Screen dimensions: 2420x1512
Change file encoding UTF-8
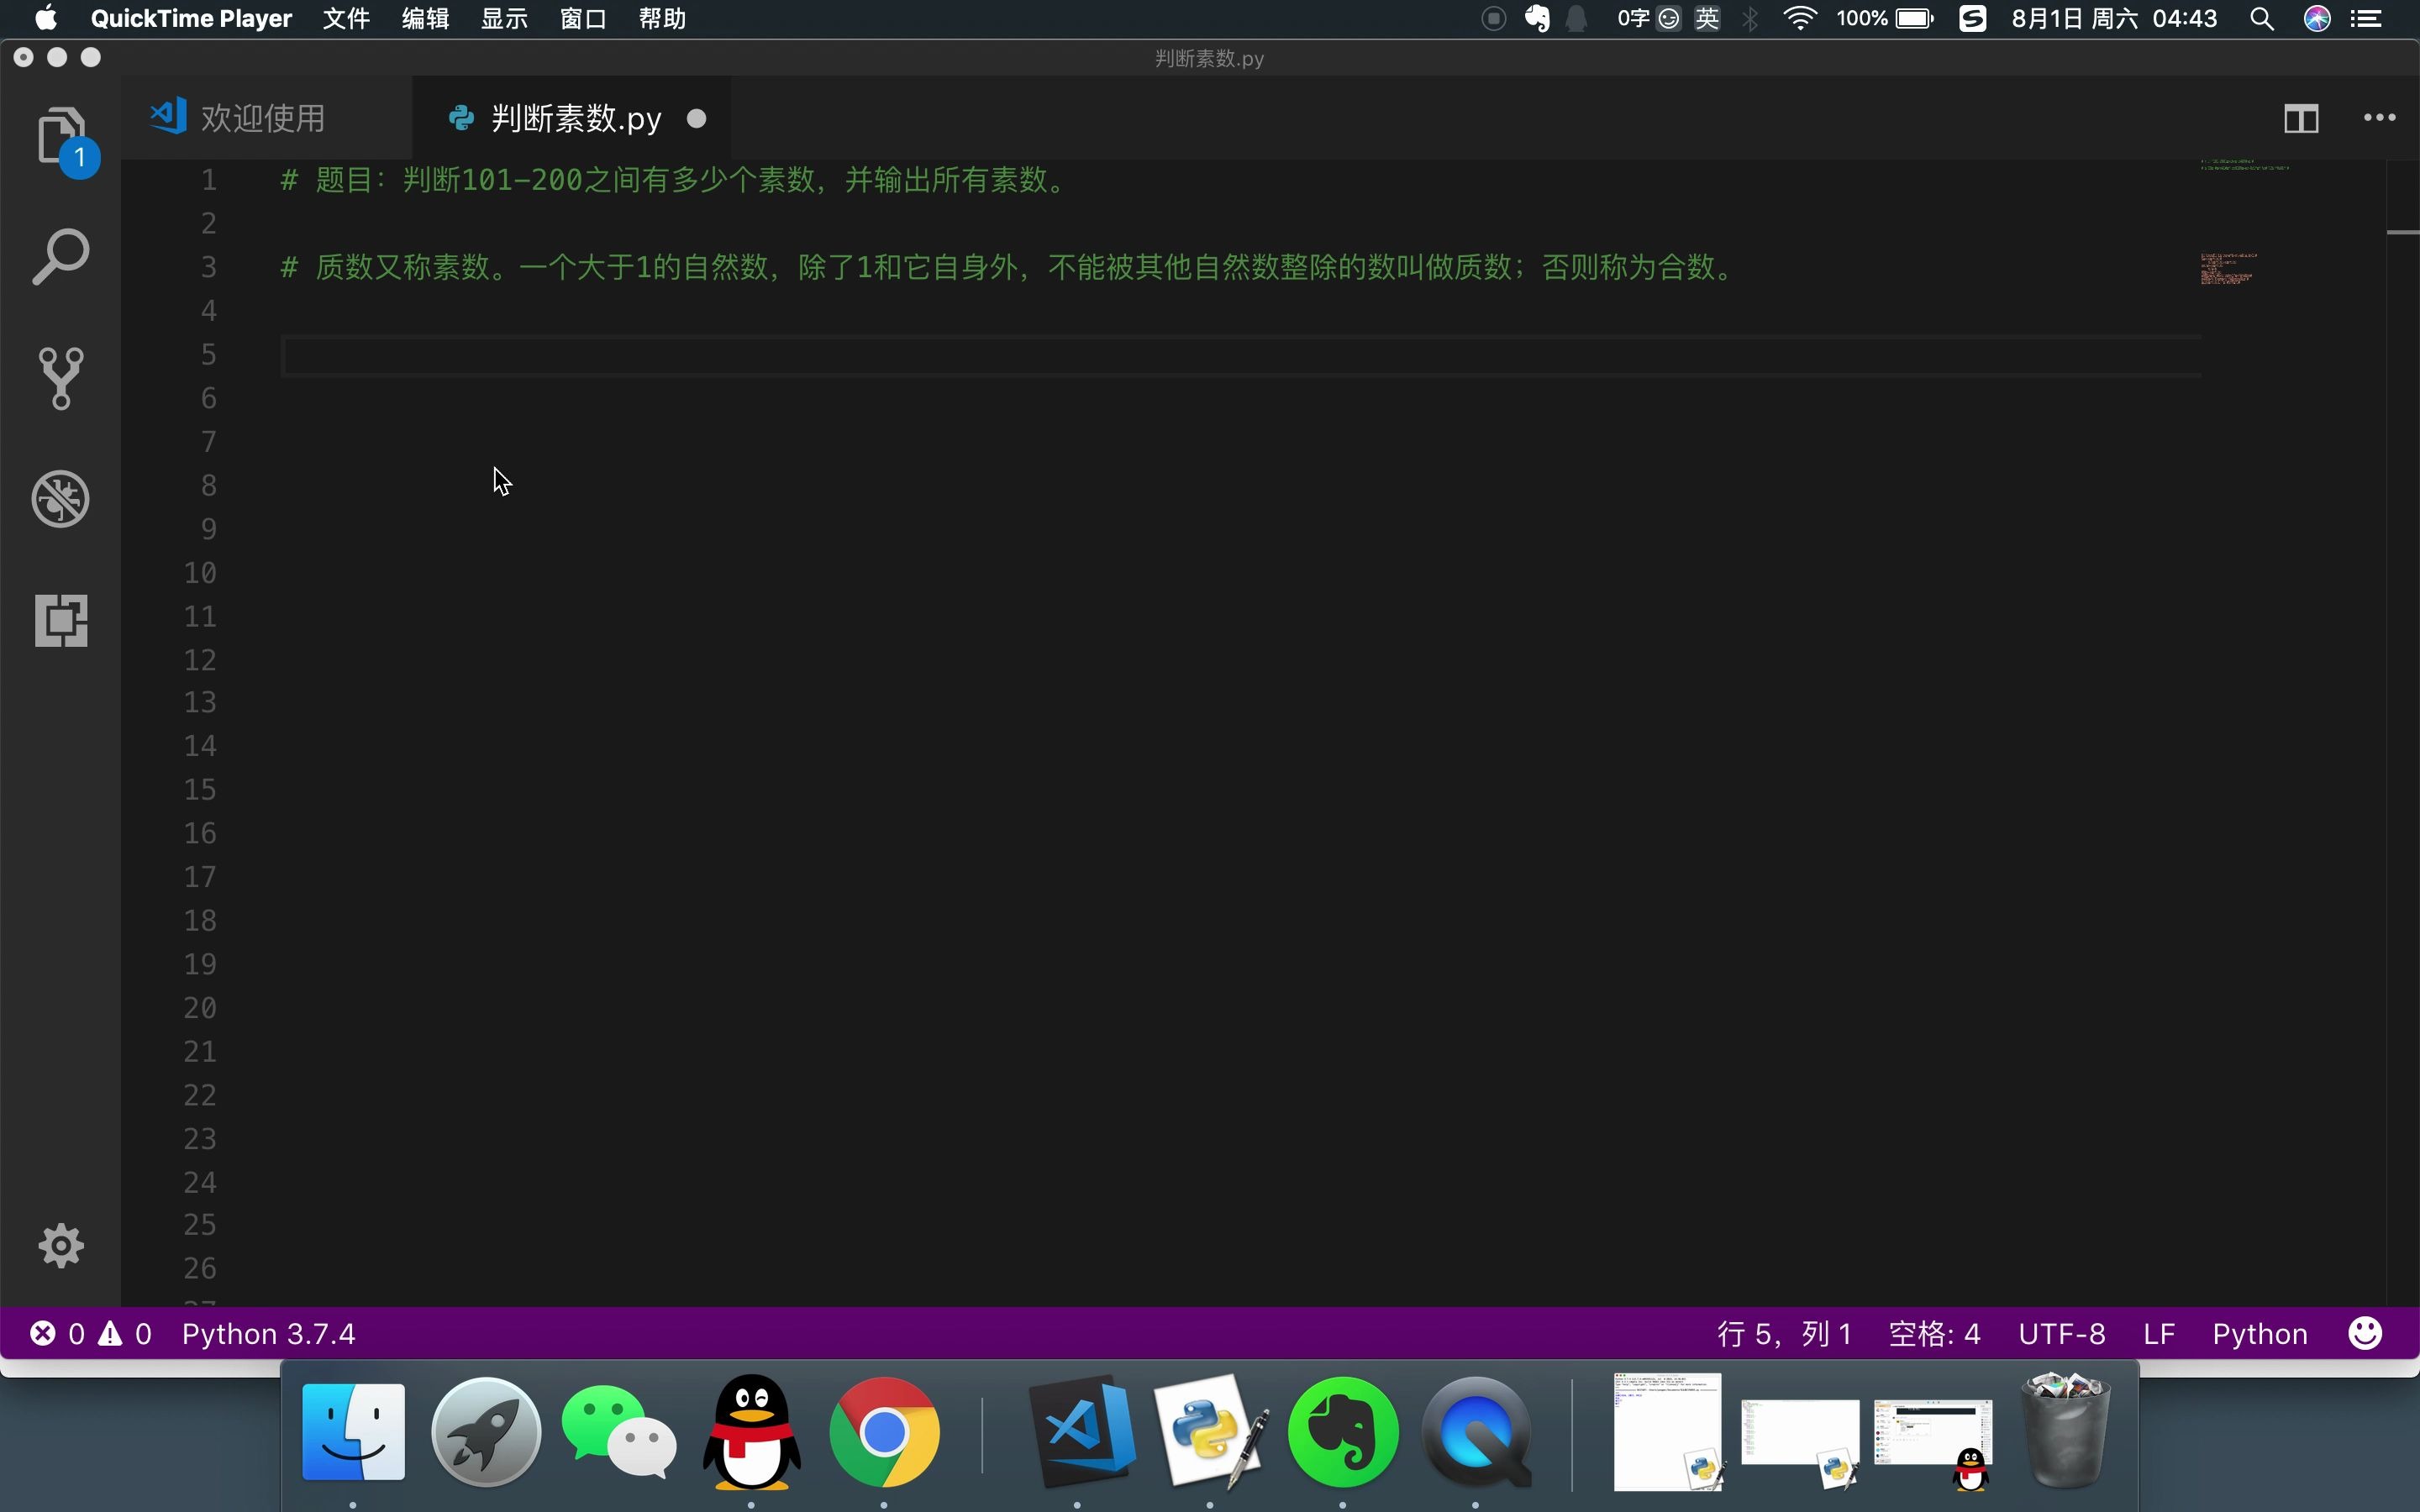[x=2062, y=1334]
